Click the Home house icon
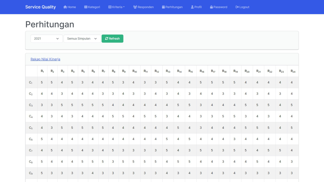 pos(65,7)
